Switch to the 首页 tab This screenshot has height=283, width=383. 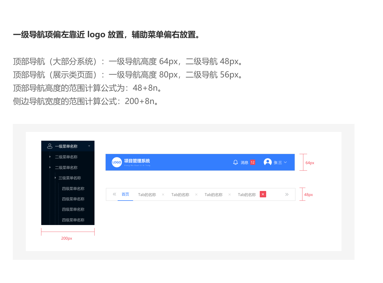[125, 194]
